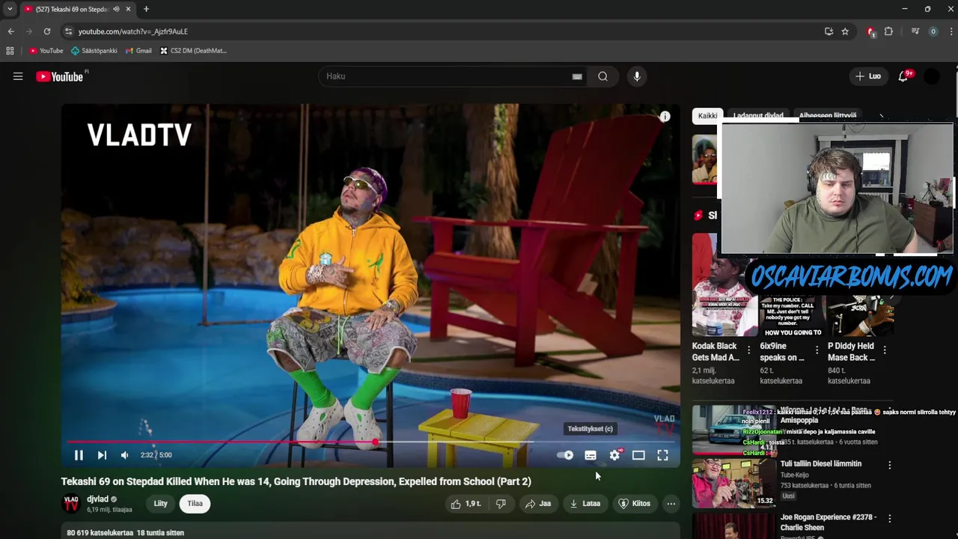Open Kodak Black Gets Mad video

[716, 352]
